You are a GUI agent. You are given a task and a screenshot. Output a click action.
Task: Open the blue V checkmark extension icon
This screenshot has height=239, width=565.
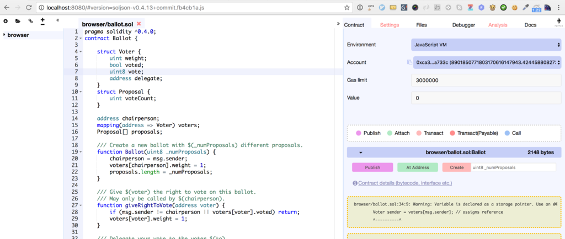coord(382,7)
